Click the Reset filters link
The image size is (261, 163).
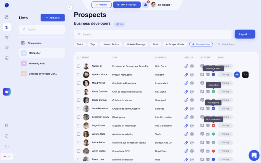(x=226, y=44)
